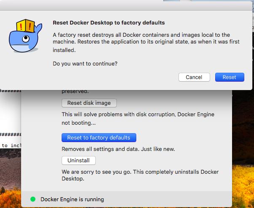Click the green Docker Engine status indicator
Viewport: 254px width, 208px height.
click(x=33, y=199)
